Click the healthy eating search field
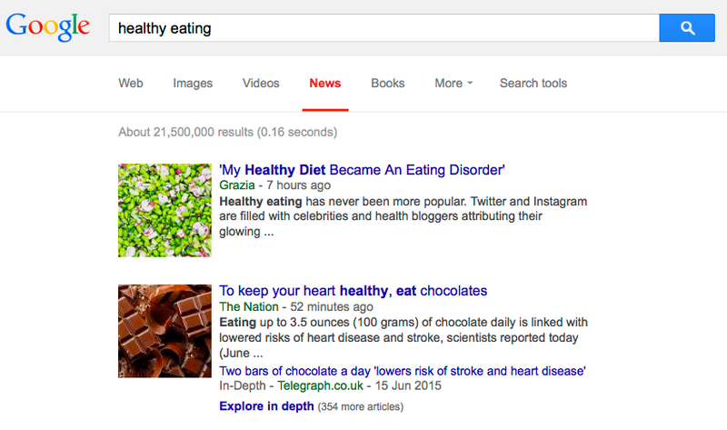The width and height of the screenshot is (727, 430). (x=383, y=28)
